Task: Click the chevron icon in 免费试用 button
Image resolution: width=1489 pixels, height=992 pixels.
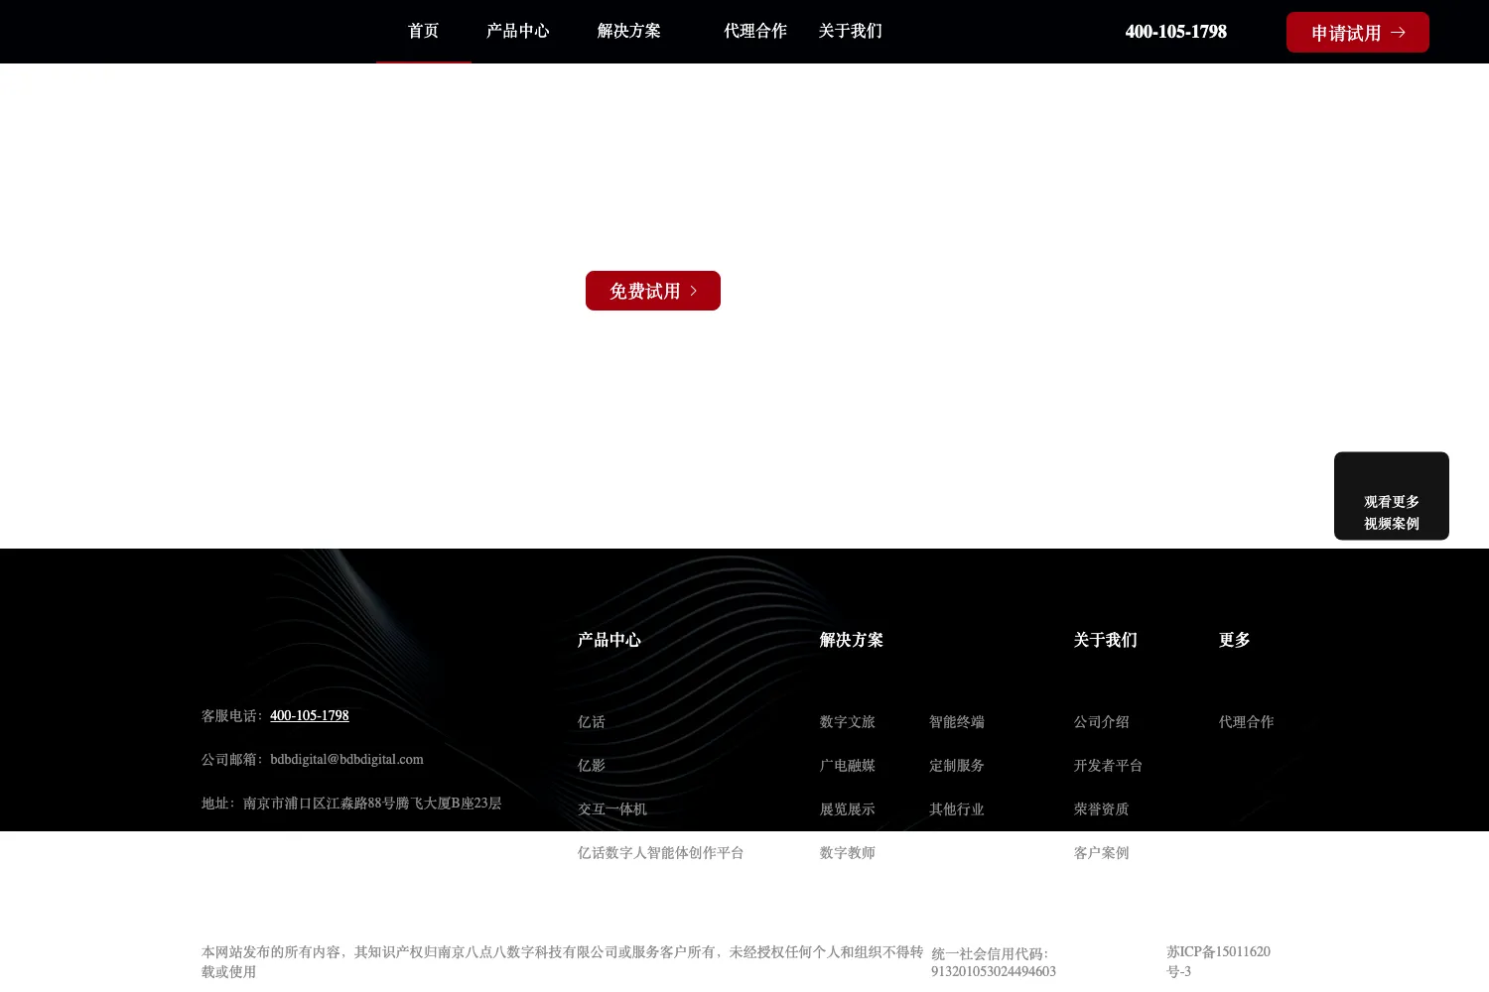Action: (694, 291)
